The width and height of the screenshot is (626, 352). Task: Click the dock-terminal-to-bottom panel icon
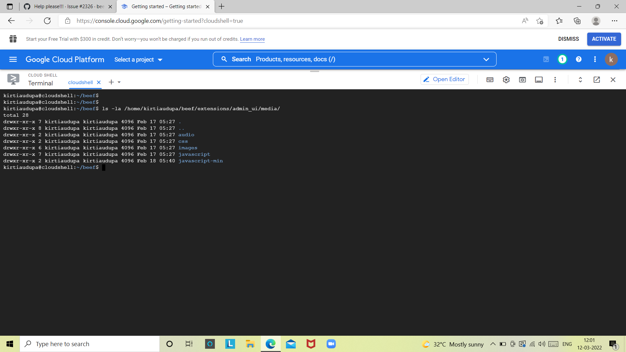pyautogui.click(x=539, y=80)
